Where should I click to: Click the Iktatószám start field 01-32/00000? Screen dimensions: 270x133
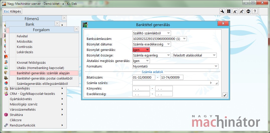point(144,77)
